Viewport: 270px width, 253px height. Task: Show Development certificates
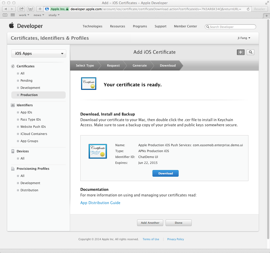click(x=30, y=88)
